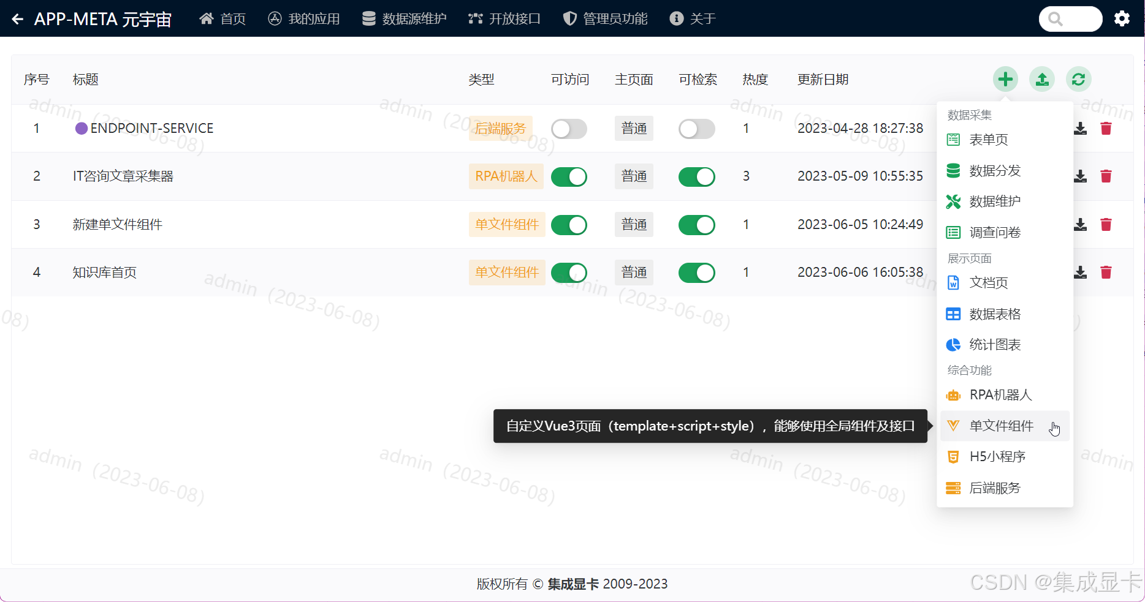Click the 热度 column header
Image resolution: width=1145 pixels, height=602 pixels.
[755, 80]
